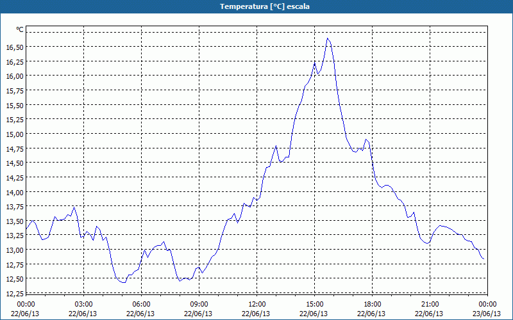The width and height of the screenshot is (513, 320).
Task: Click the 21:00 time label
Action: pos(430,305)
